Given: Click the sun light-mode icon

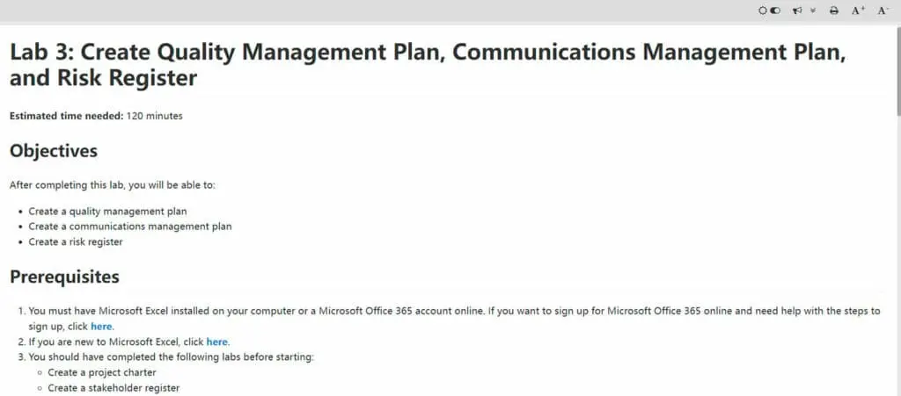Looking at the screenshot, I should pyautogui.click(x=763, y=11).
